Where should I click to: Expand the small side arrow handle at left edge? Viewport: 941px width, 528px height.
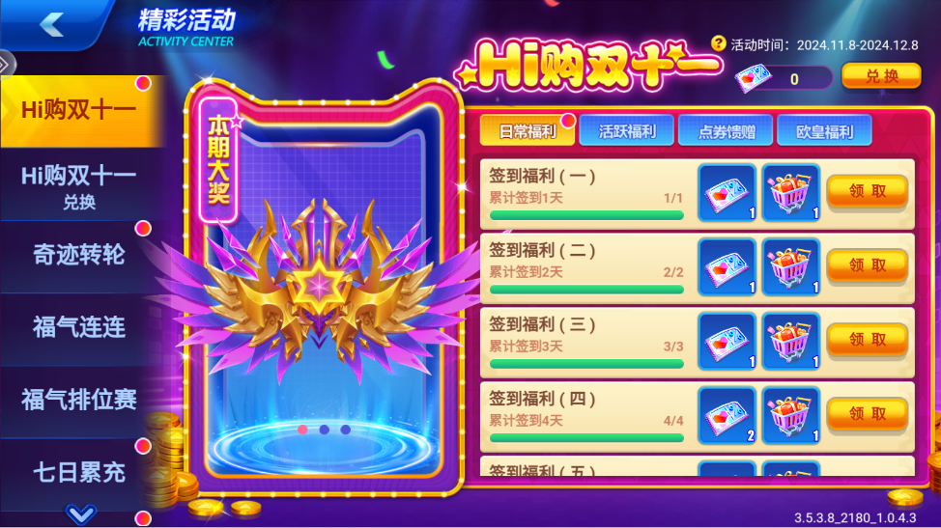coord(5,64)
